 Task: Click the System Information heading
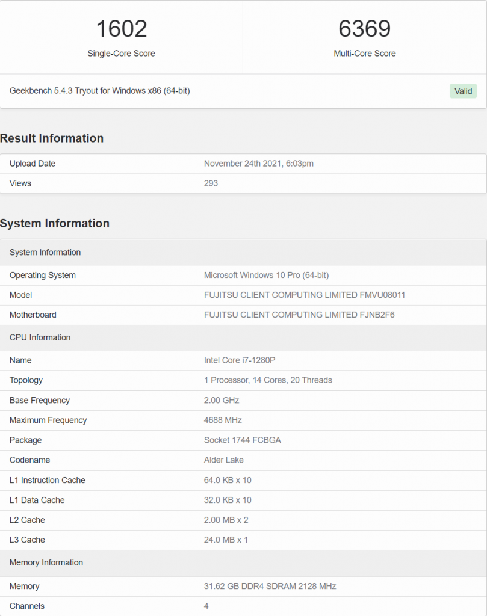(x=55, y=223)
